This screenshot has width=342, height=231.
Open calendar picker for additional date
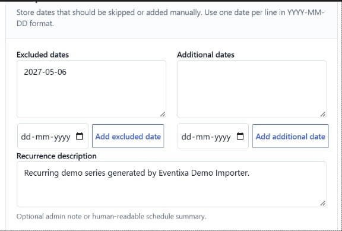(x=240, y=137)
